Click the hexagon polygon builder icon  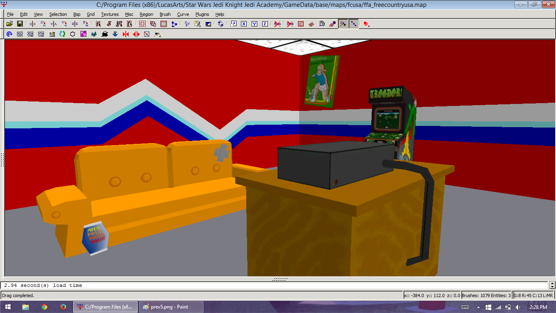pos(72,34)
